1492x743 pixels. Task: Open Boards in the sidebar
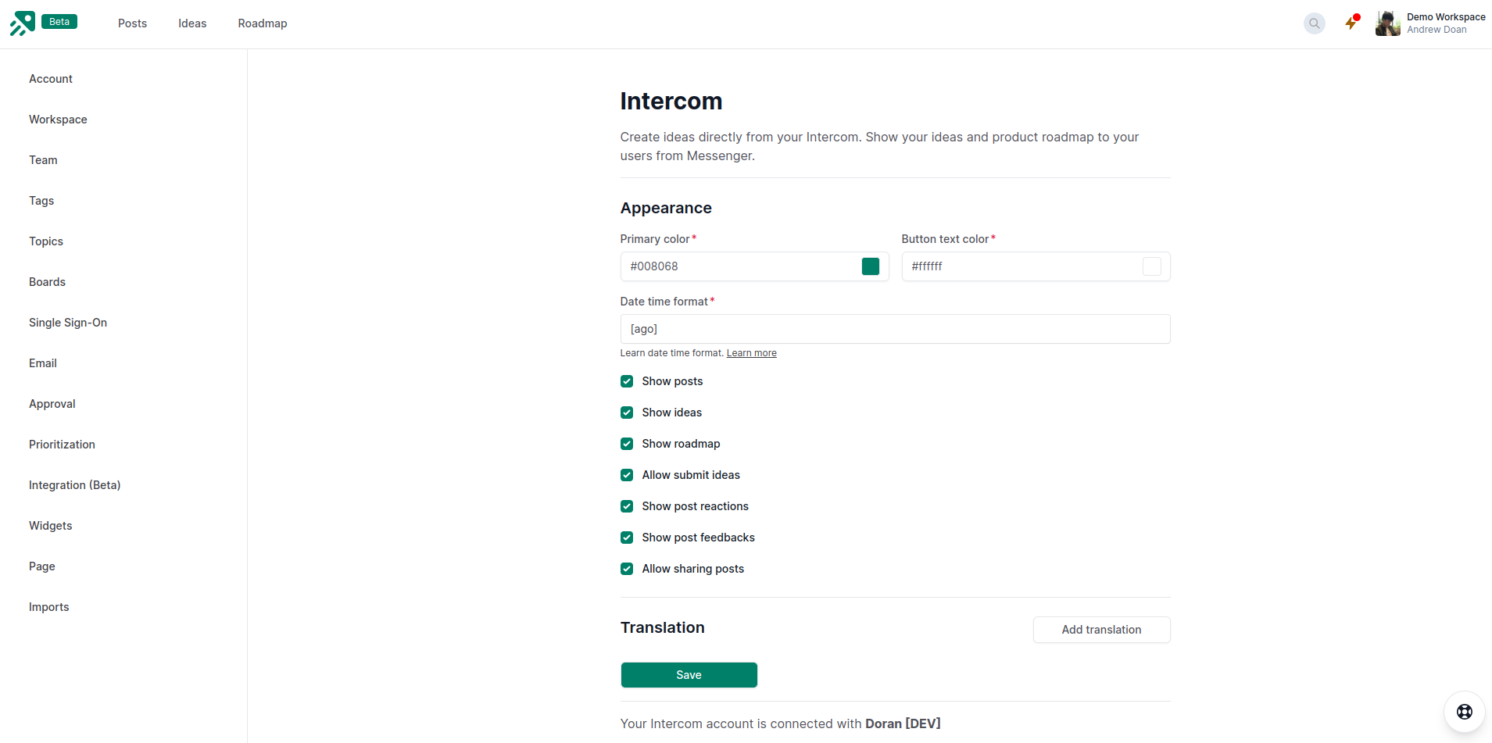[47, 282]
